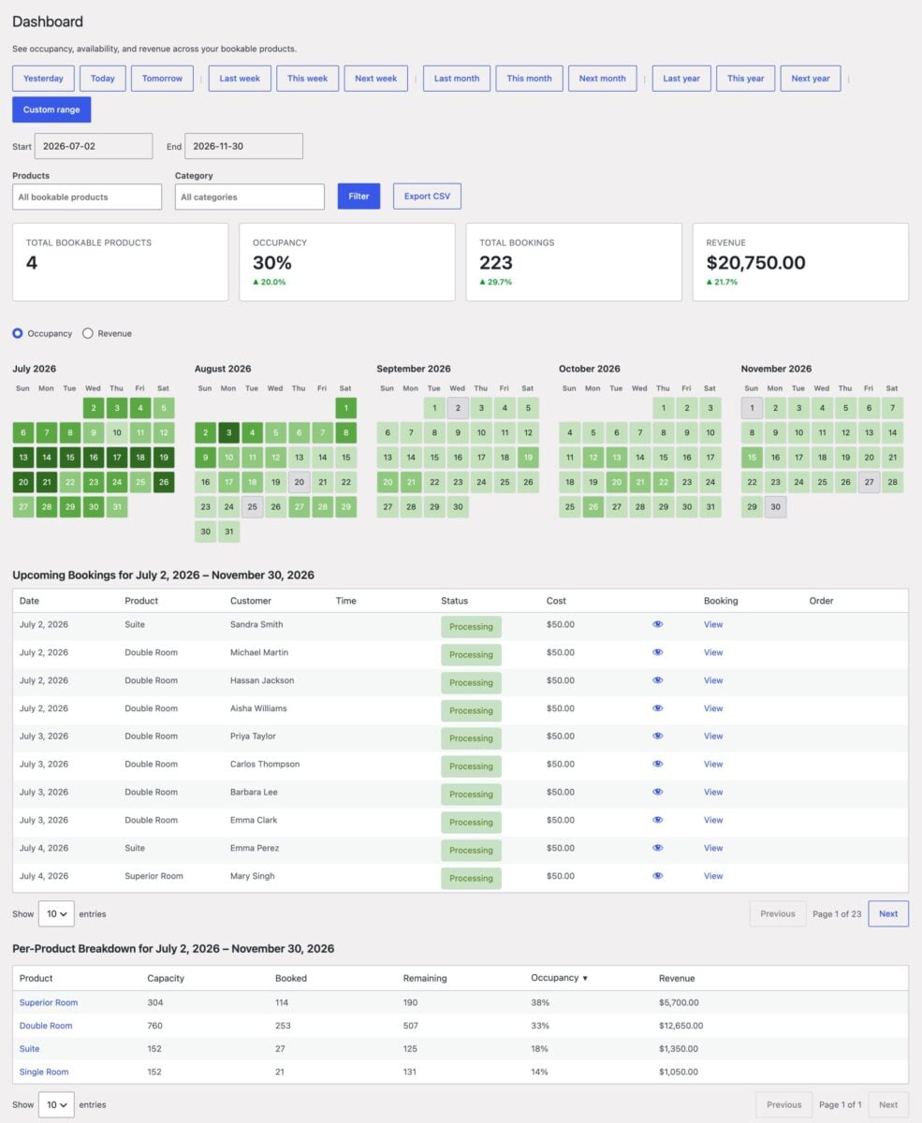Click Next button under Per-Product Breakdown
The height and width of the screenshot is (1123, 922).
[888, 1104]
